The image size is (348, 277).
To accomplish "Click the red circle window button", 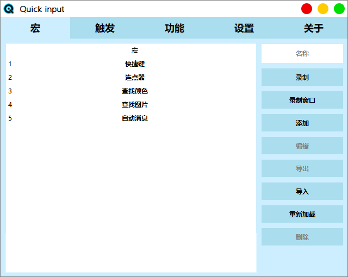I will click(x=307, y=9).
